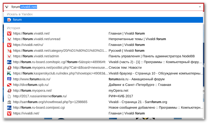
Task: Click the @ favicon of forumavia.ru entry
Action: pyautogui.click(x=9, y=79)
